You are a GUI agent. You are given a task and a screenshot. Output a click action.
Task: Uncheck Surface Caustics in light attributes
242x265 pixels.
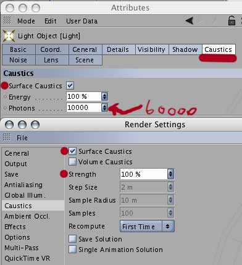pos(70,85)
